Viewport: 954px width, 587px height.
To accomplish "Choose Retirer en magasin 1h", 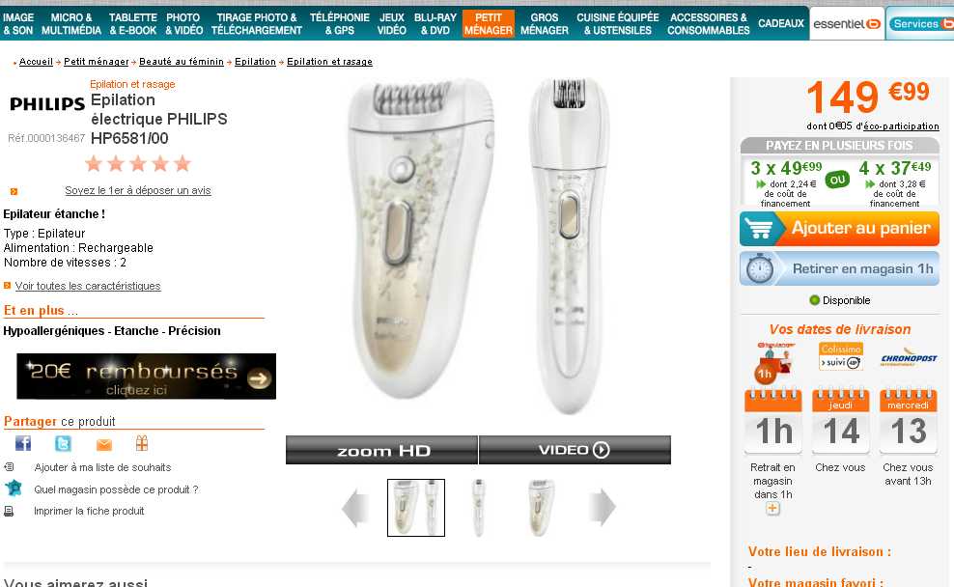I will point(840,268).
